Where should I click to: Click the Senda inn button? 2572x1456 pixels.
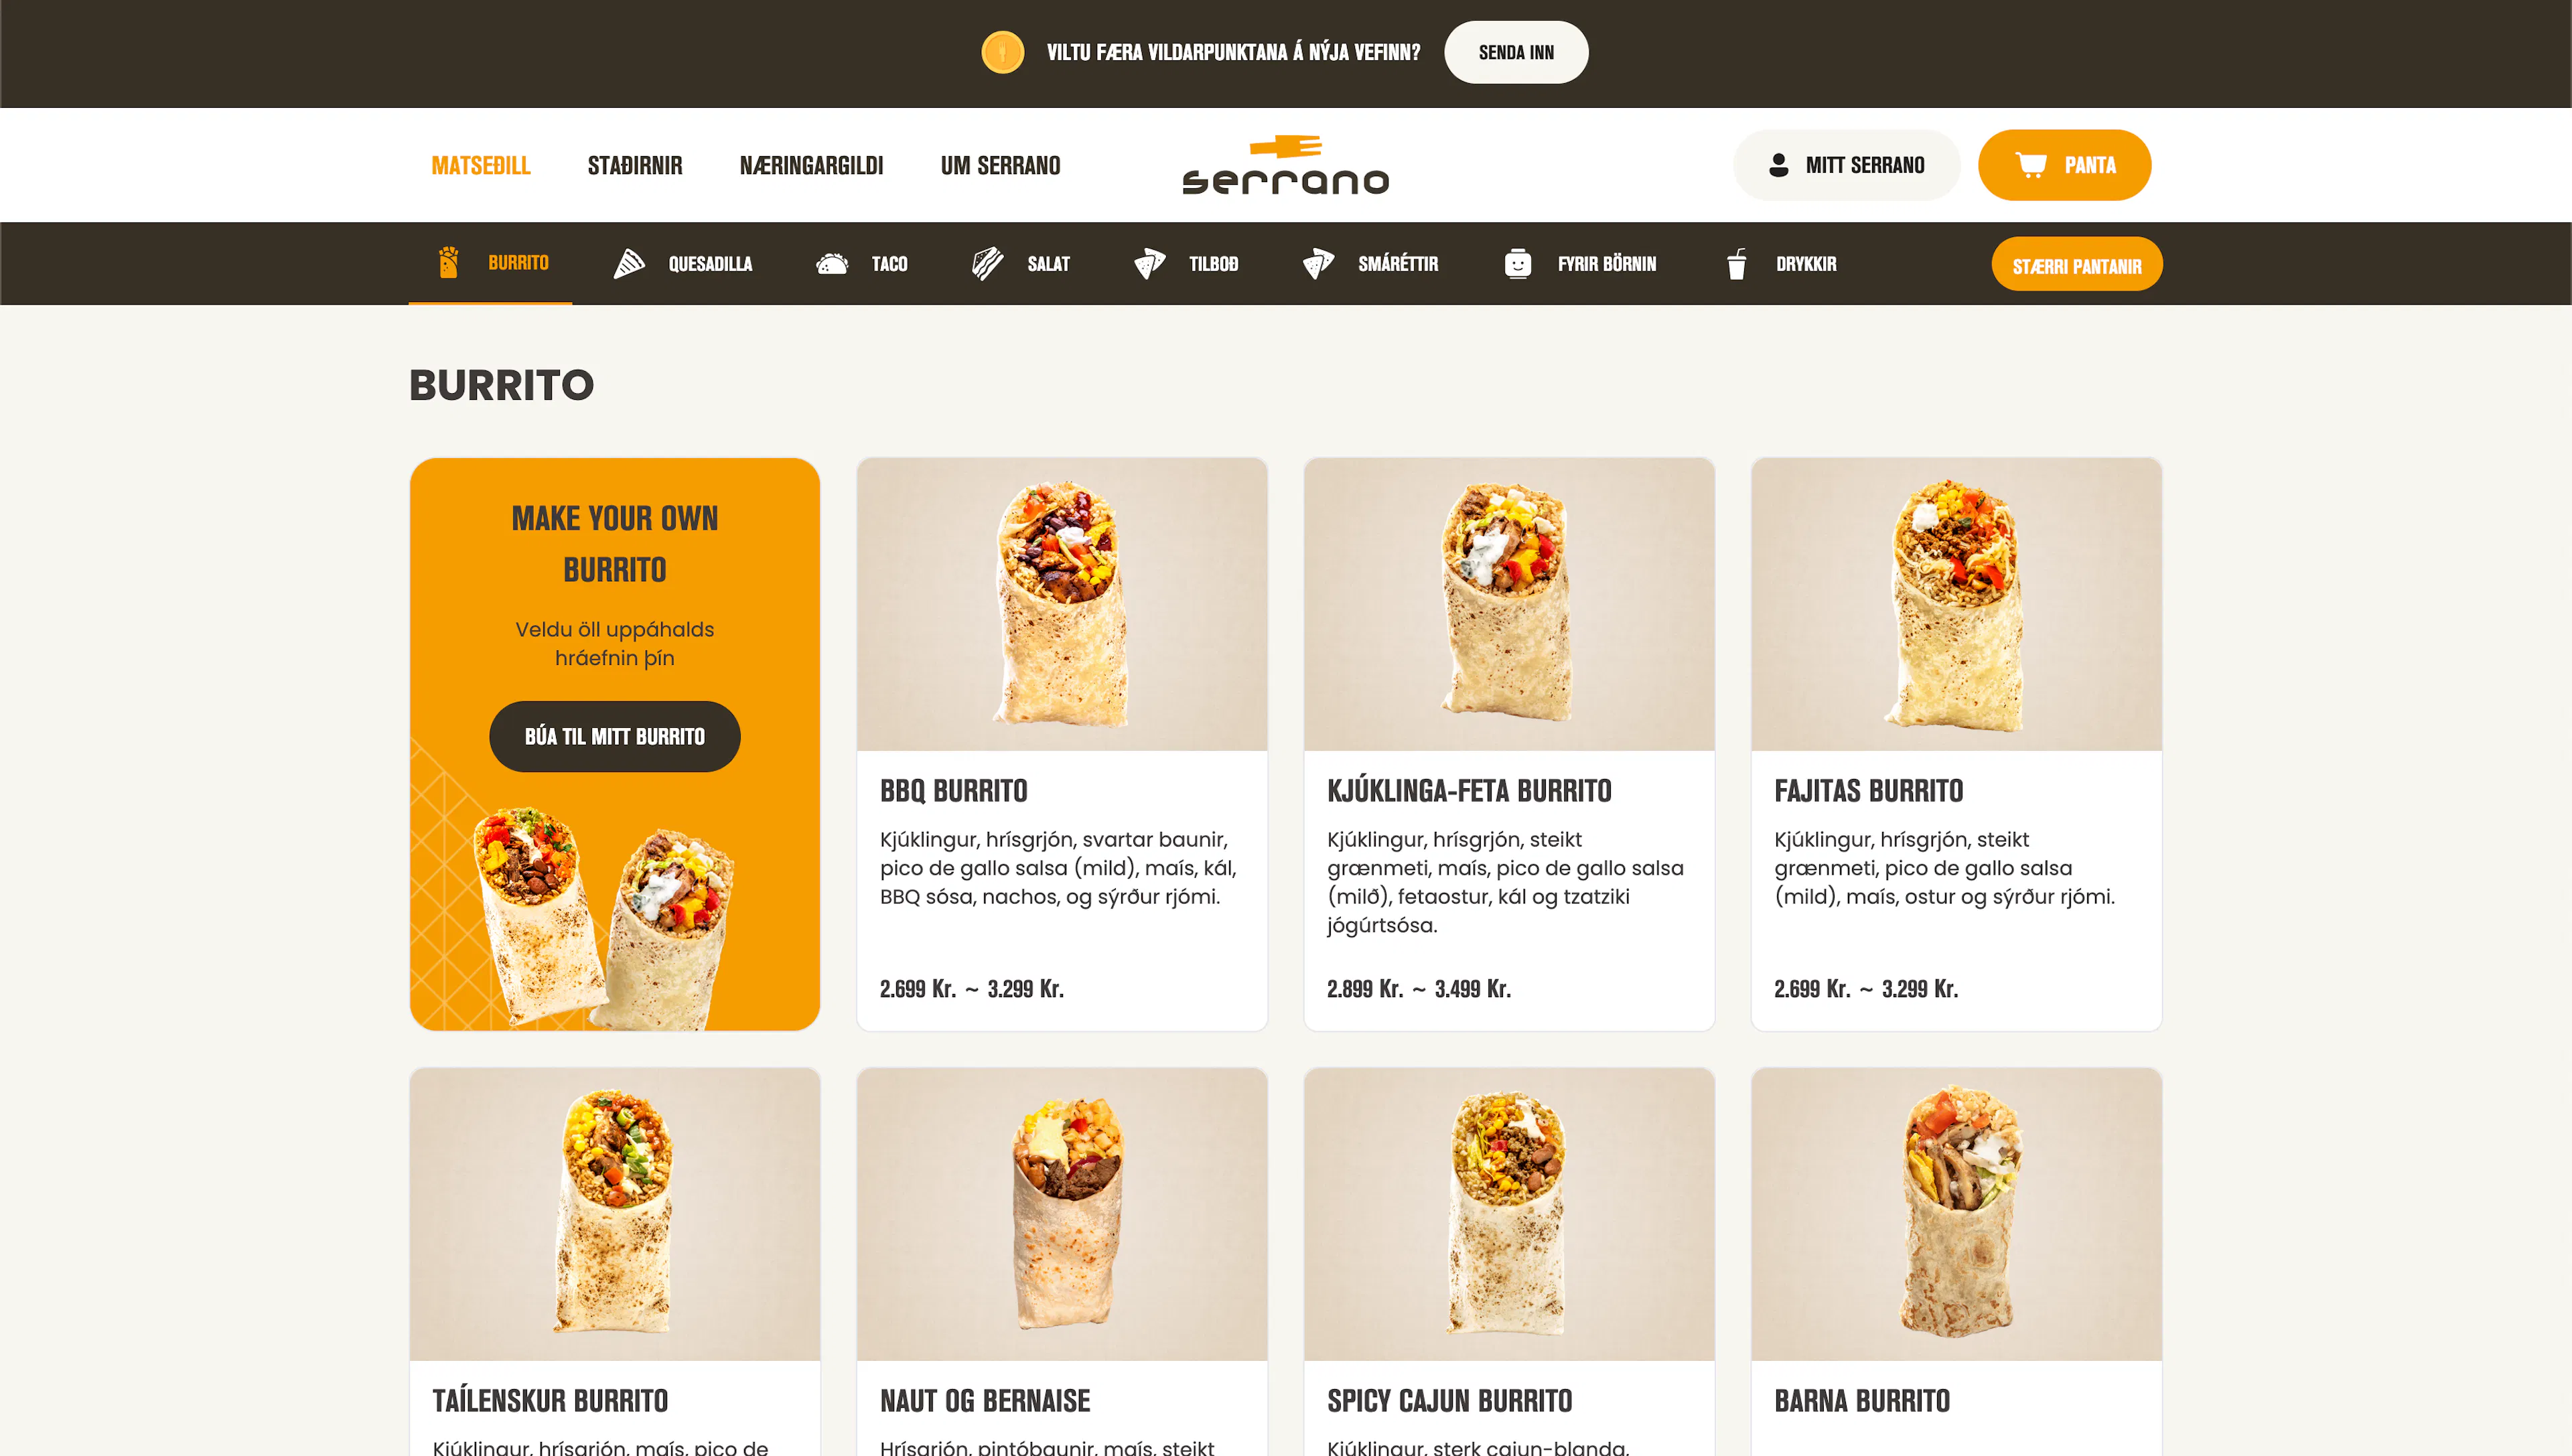click(x=1516, y=52)
